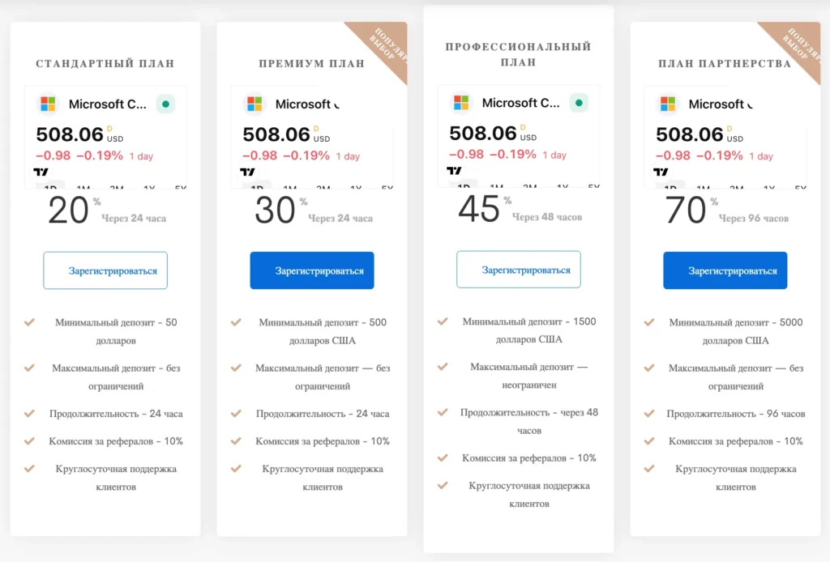Open TradingView logo in Стандартный план widget

point(41,172)
